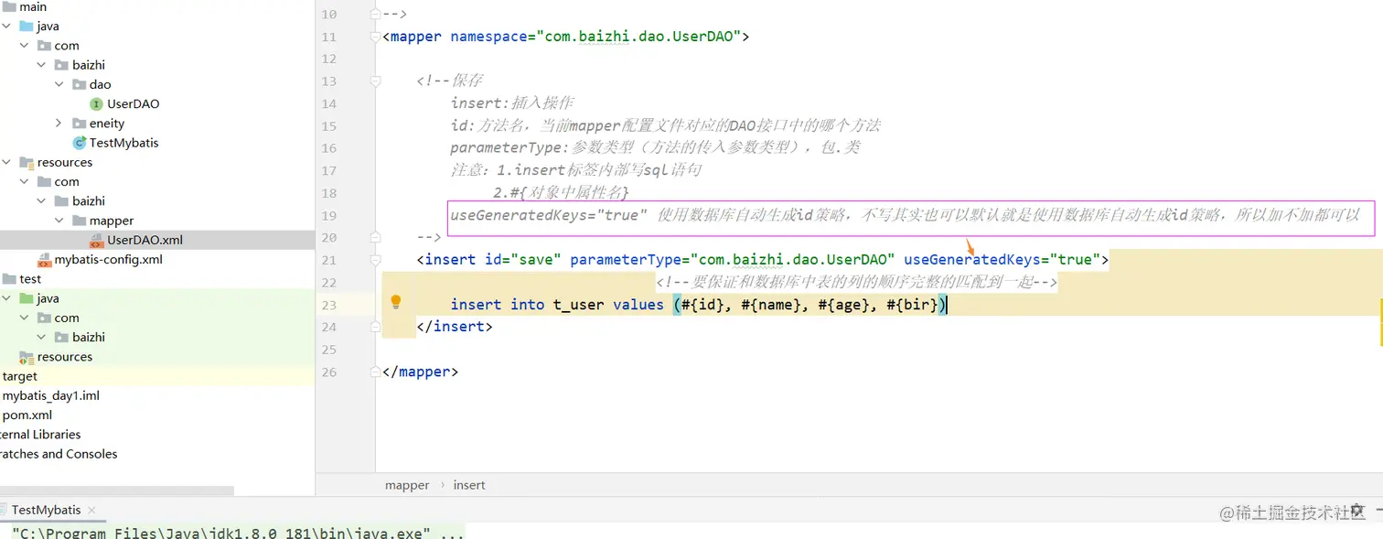
Task: Select the target folder
Action: click(19, 376)
